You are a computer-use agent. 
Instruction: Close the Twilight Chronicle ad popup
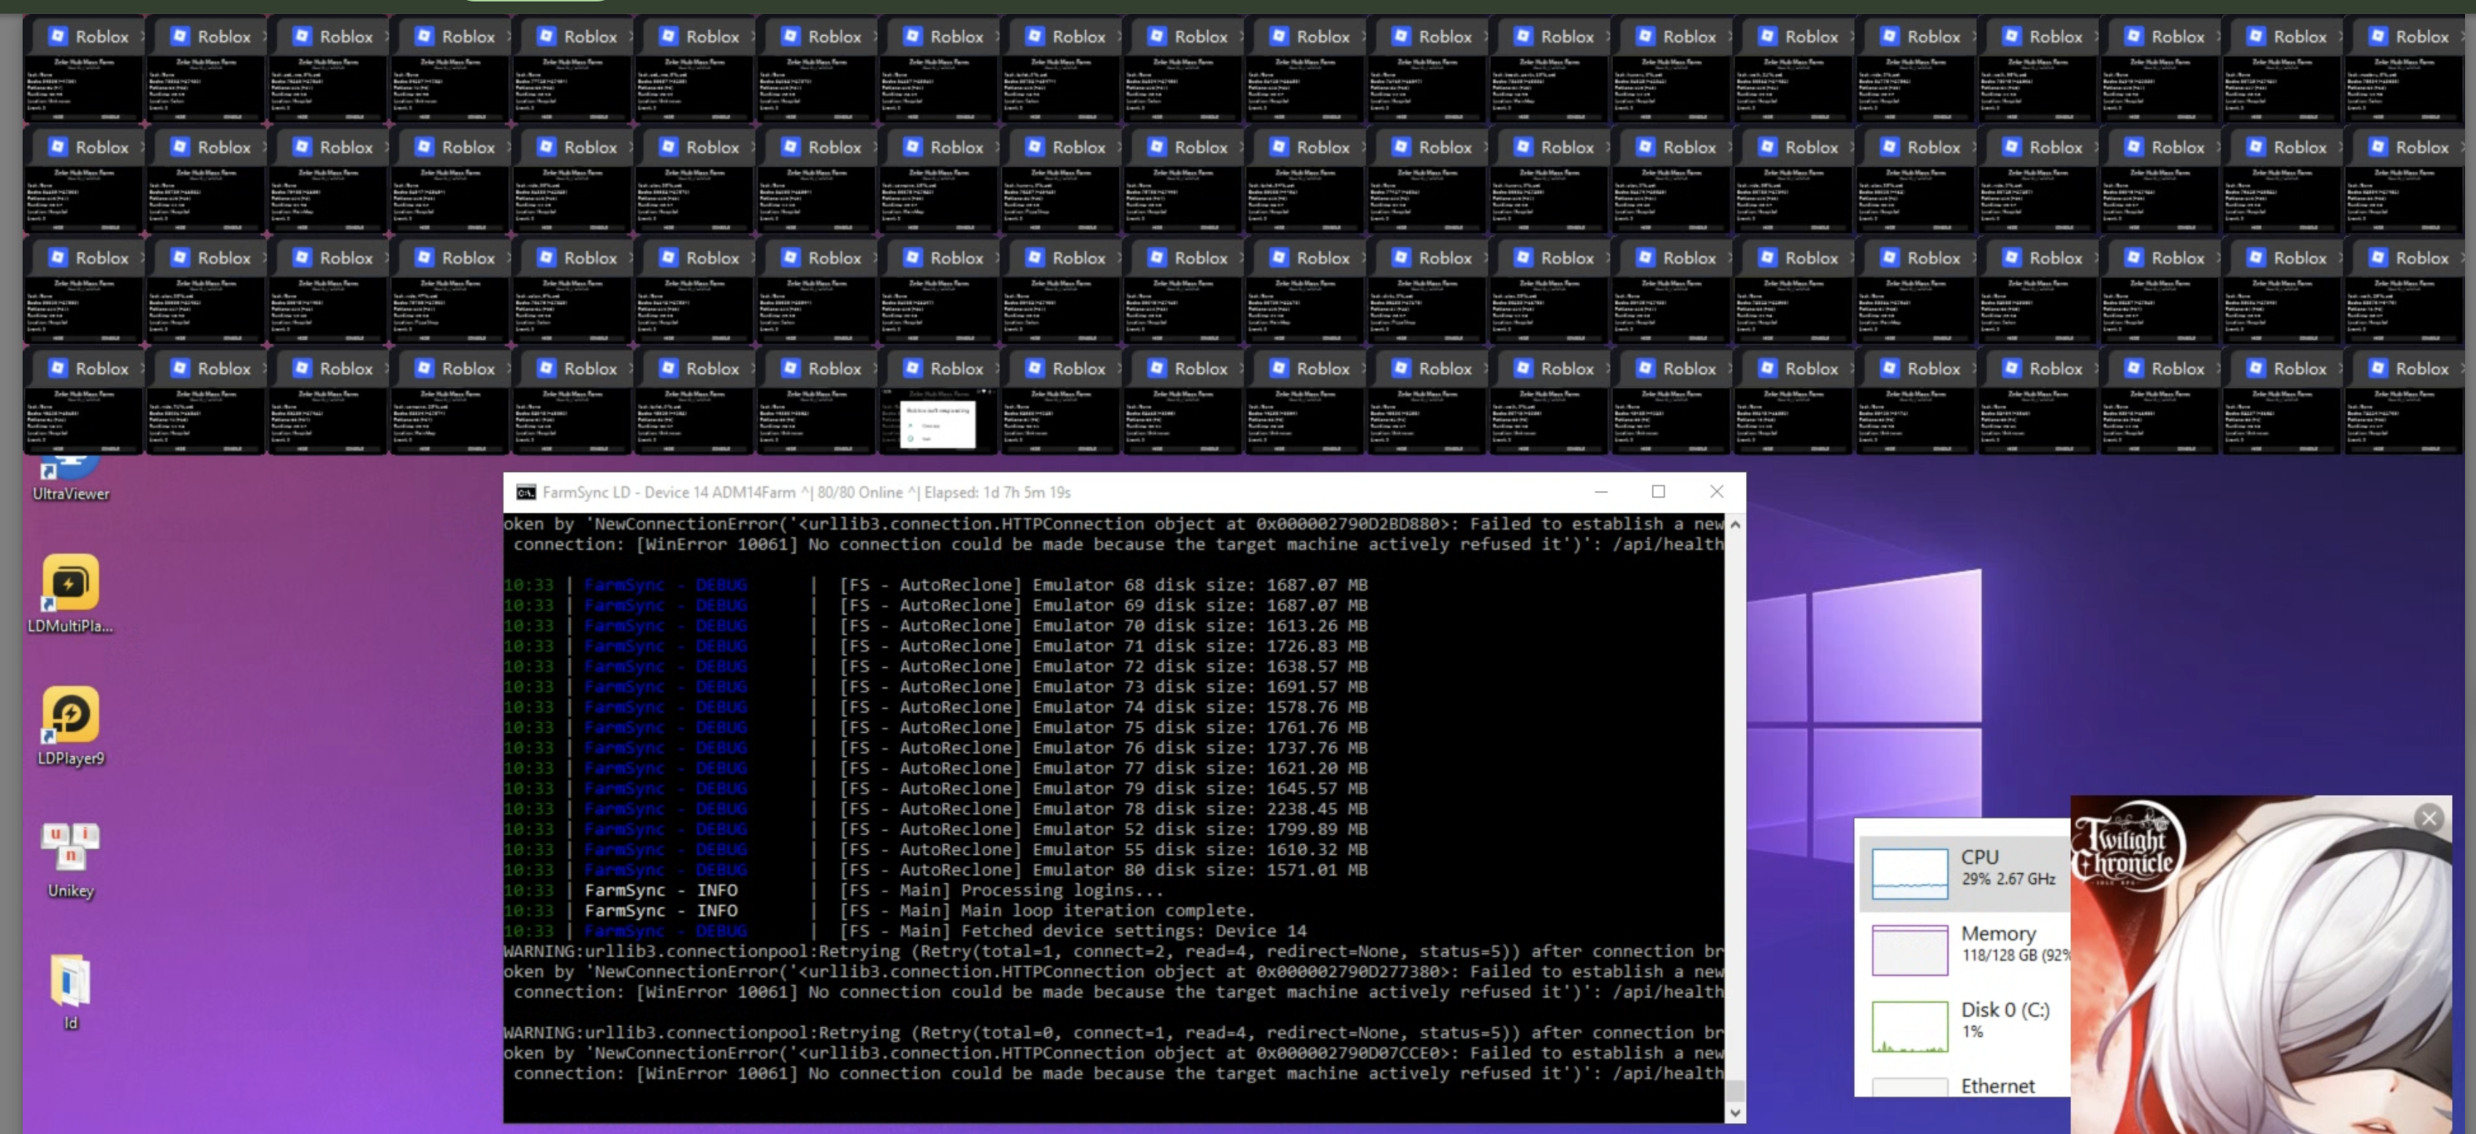[x=2430, y=818]
